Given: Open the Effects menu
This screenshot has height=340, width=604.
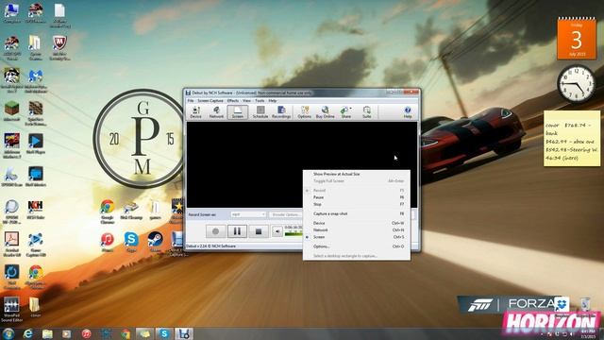Looking at the screenshot, I should pyautogui.click(x=233, y=101).
